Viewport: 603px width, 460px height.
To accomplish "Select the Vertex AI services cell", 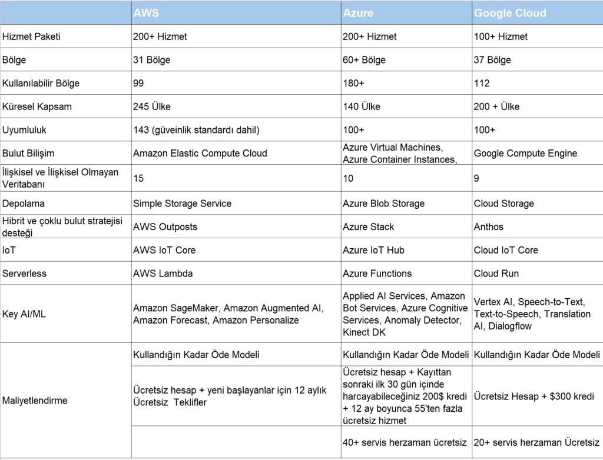I will [x=537, y=314].
